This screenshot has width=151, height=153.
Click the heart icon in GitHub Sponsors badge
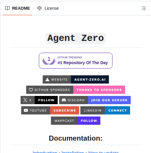(x=31, y=90)
